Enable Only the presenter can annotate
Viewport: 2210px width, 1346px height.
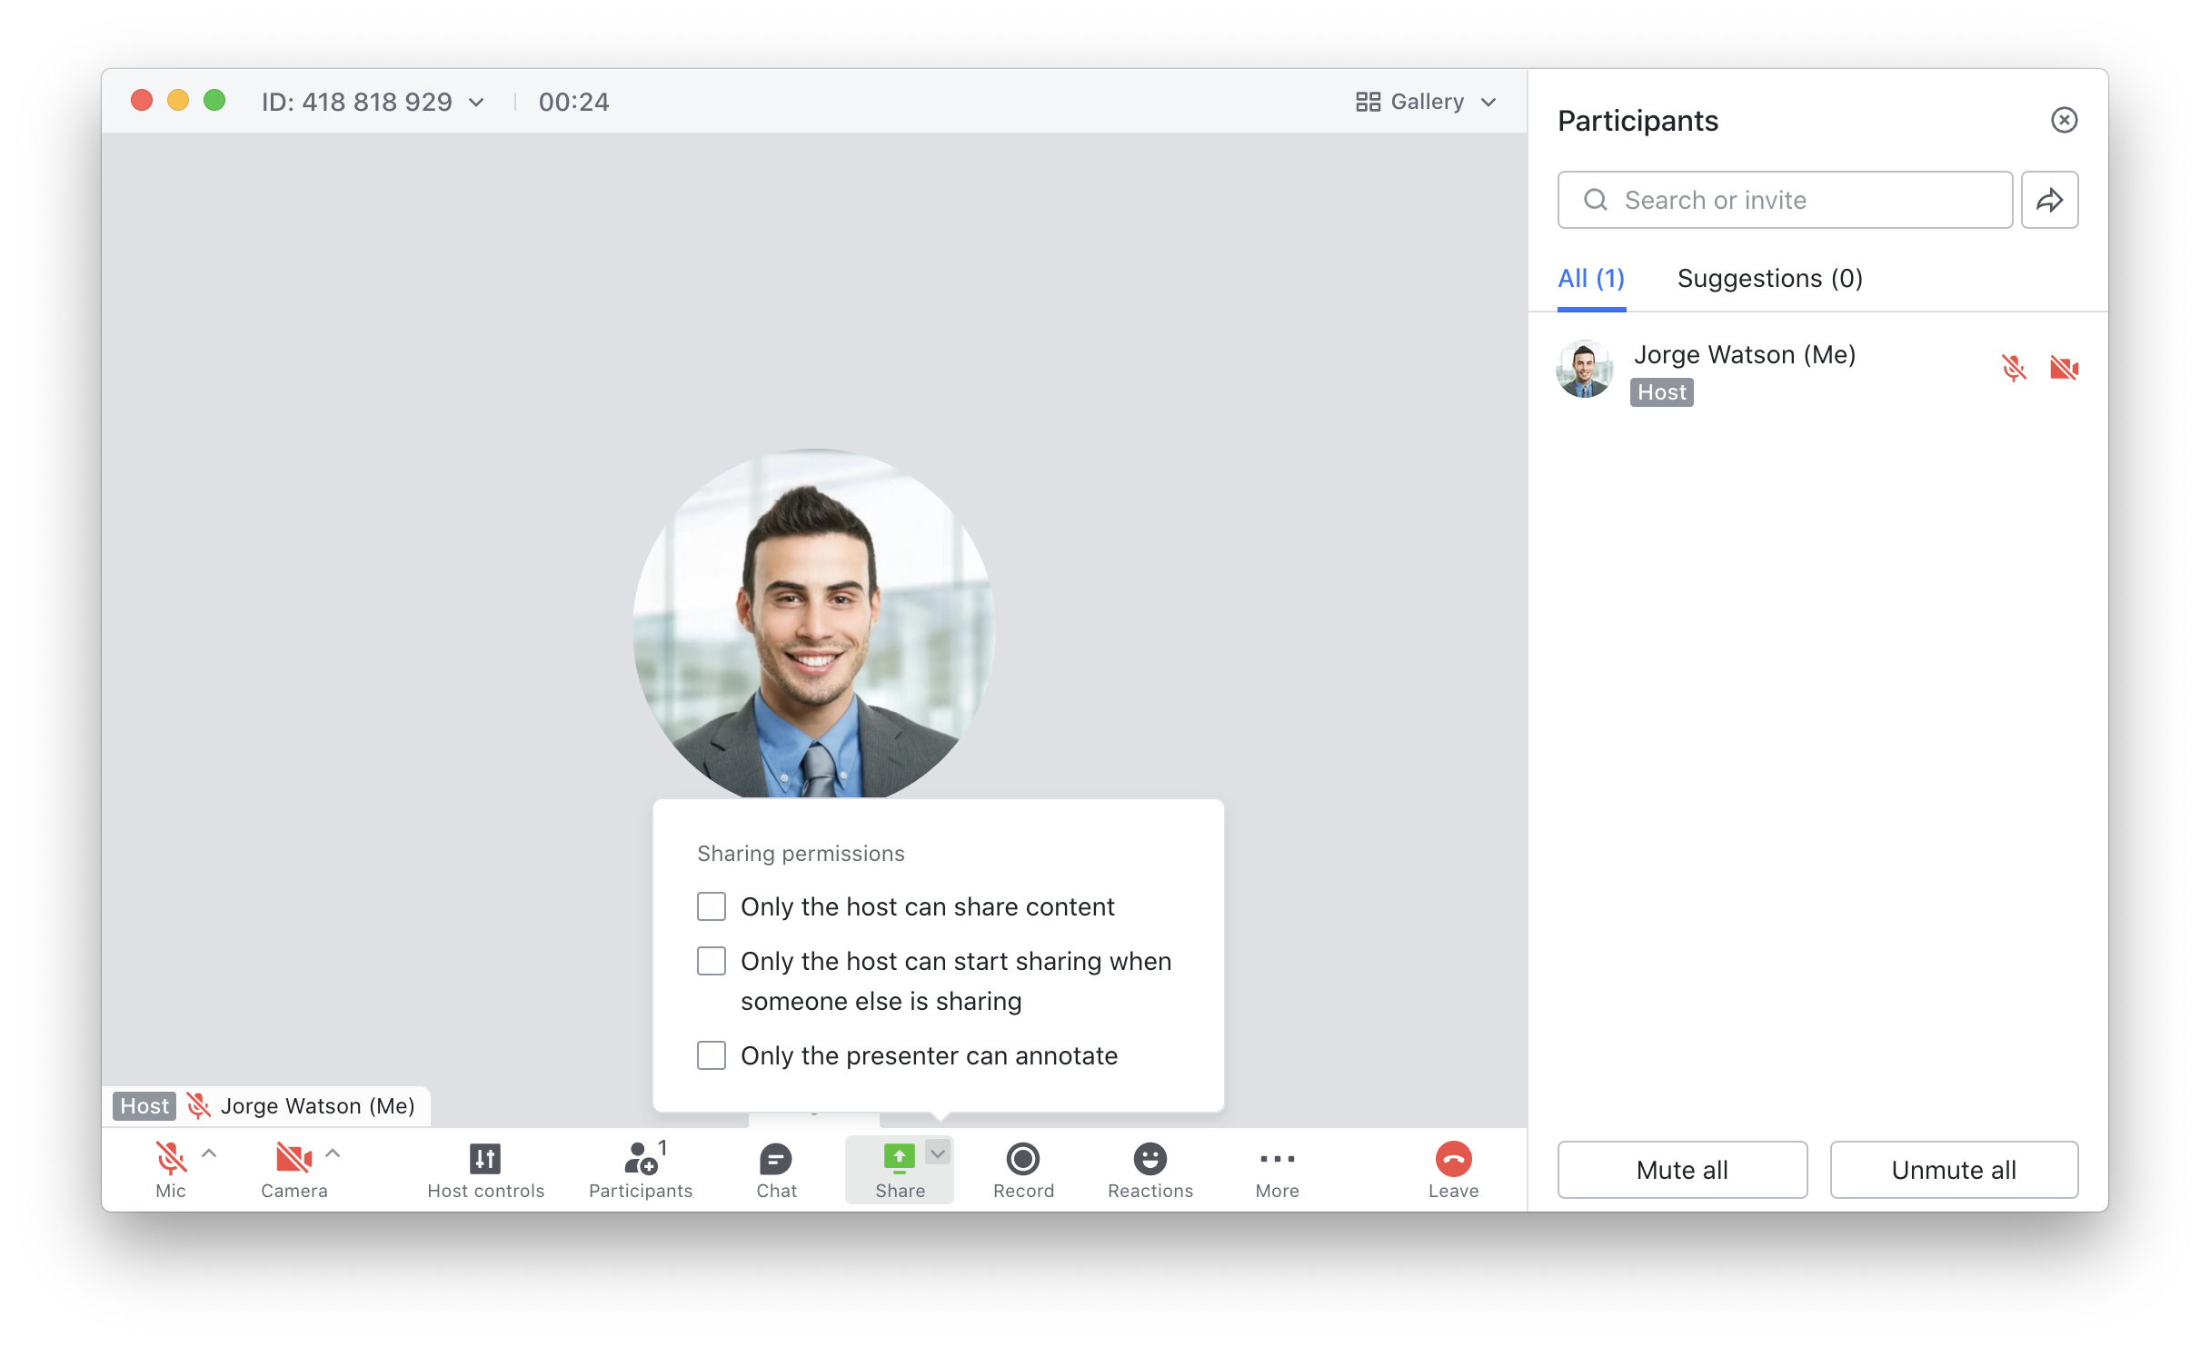711,1054
